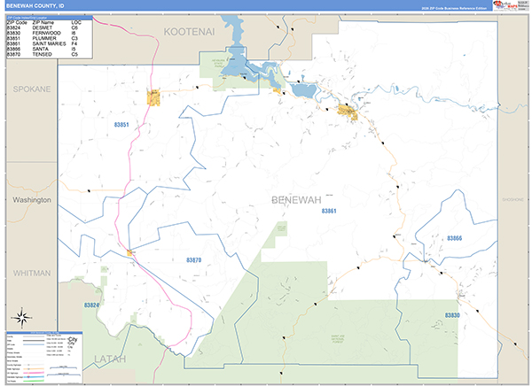Click the map legend box below the compass
This screenshot has width=532, height=386.
click(44, 358)
